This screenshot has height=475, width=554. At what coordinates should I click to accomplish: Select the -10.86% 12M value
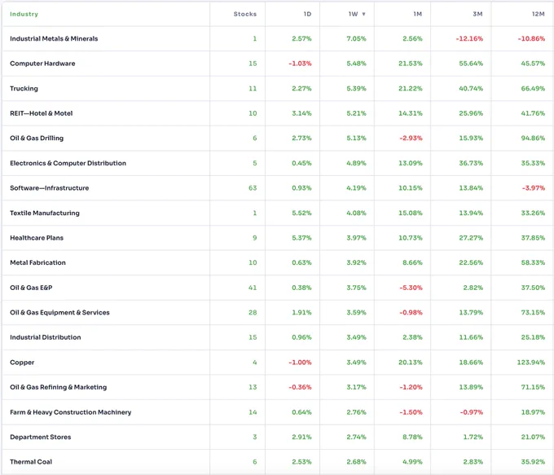(531, 38)
